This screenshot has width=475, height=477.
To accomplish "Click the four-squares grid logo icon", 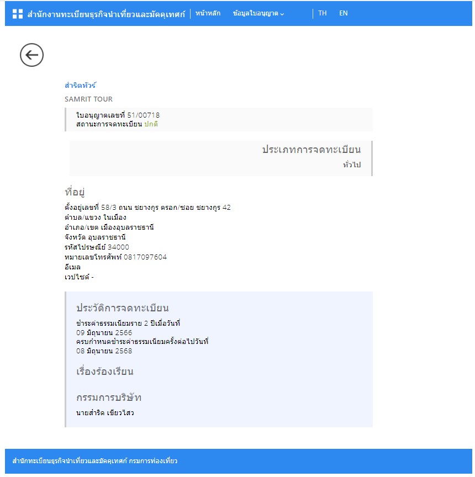I will 18,14.
